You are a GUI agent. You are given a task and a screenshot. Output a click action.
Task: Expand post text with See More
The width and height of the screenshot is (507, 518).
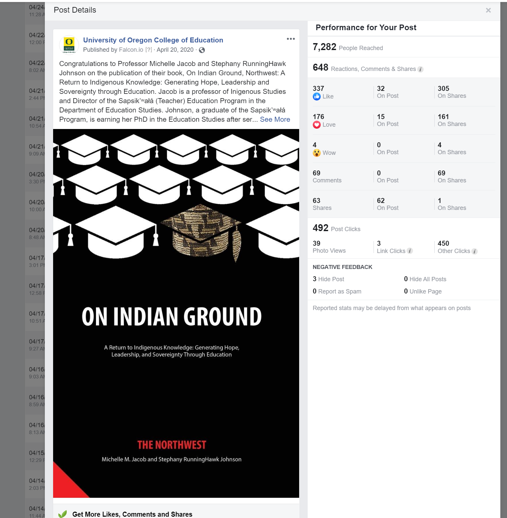click(x=275, y=119)
